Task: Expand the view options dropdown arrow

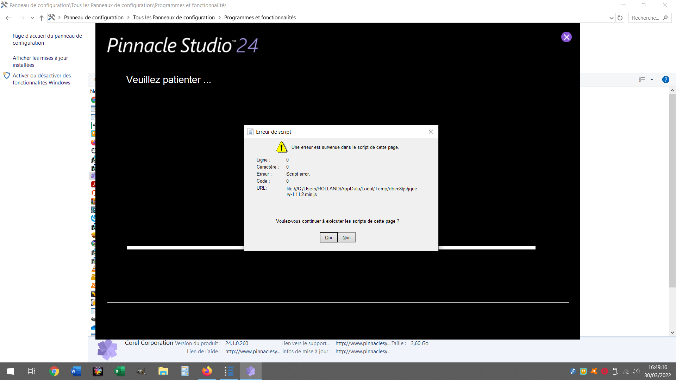Action: 652,80
